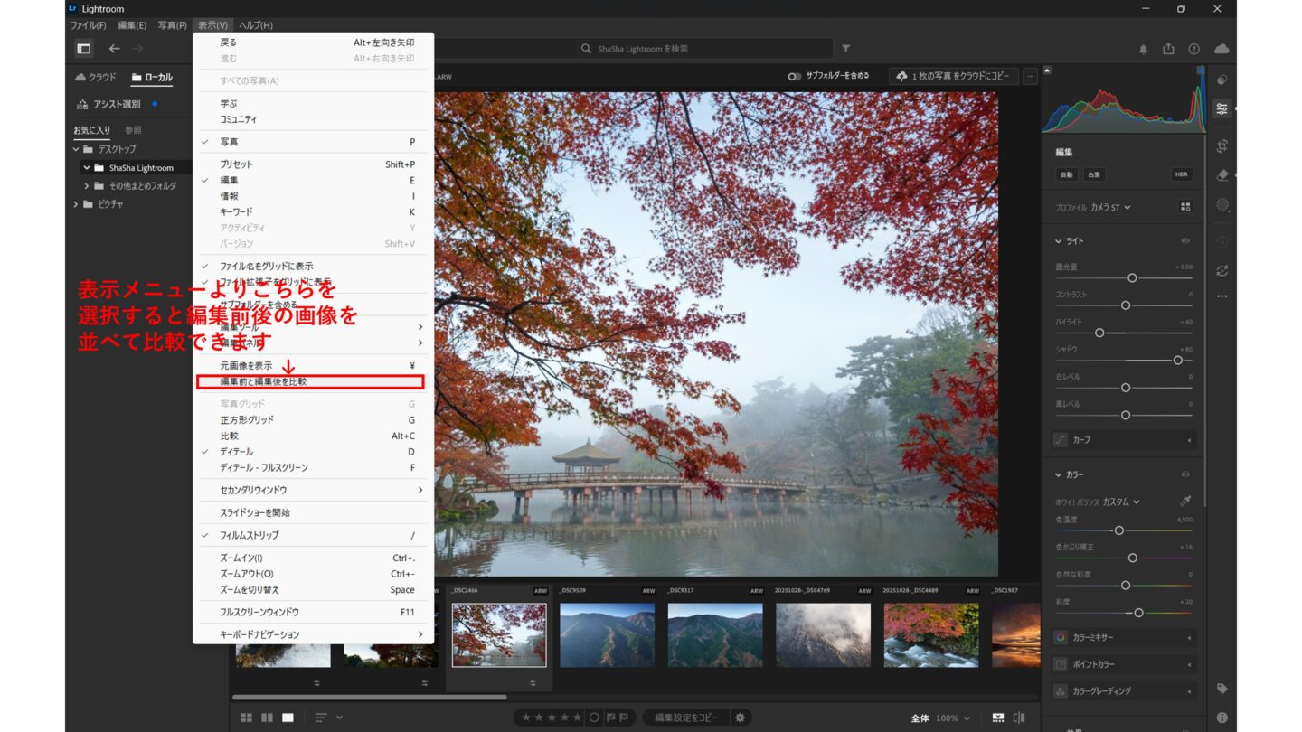The width and height of the screenshot is (1302, 732).
Task: Click the 露光量 exposure slider handle
Action: pyautogui.click(x=1132, y=277)
